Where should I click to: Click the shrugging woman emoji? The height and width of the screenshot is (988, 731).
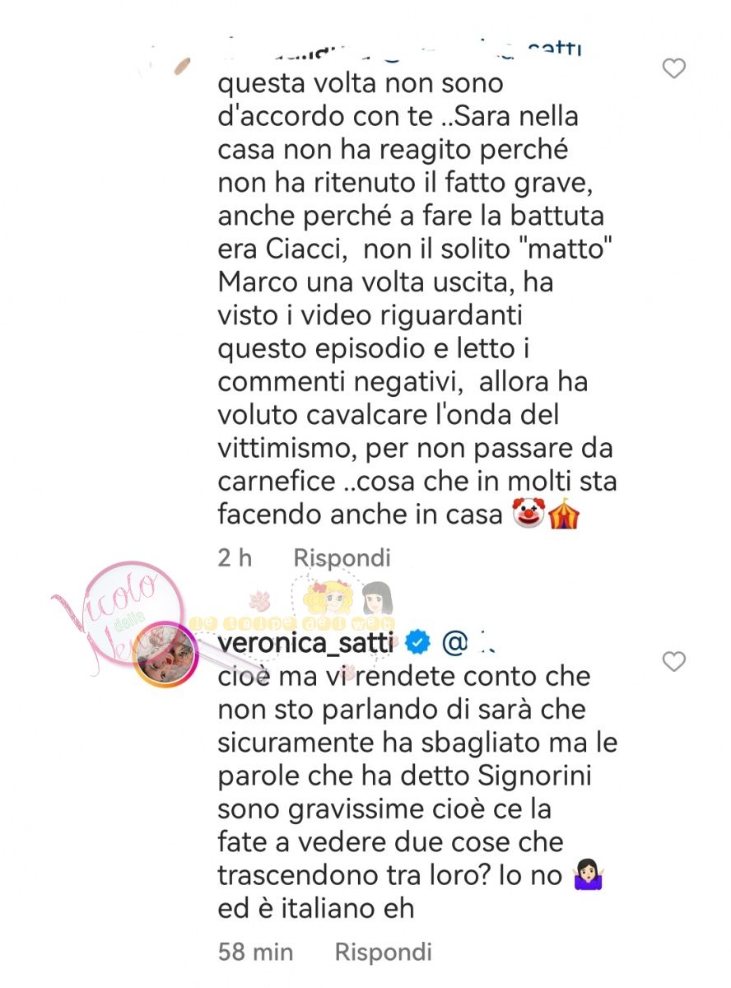tap(588, 874)
